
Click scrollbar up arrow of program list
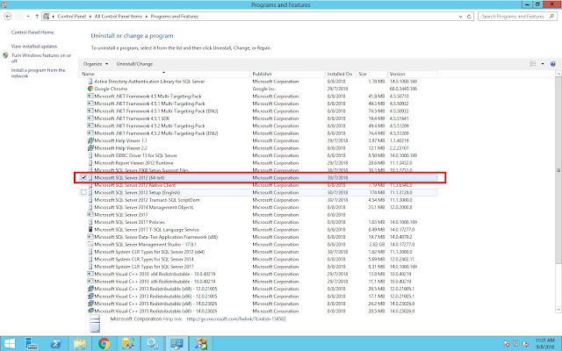[558, 74]
